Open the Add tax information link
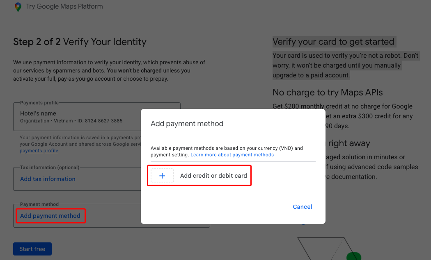This screenshot has height=260, width=431. pos(48,179)
